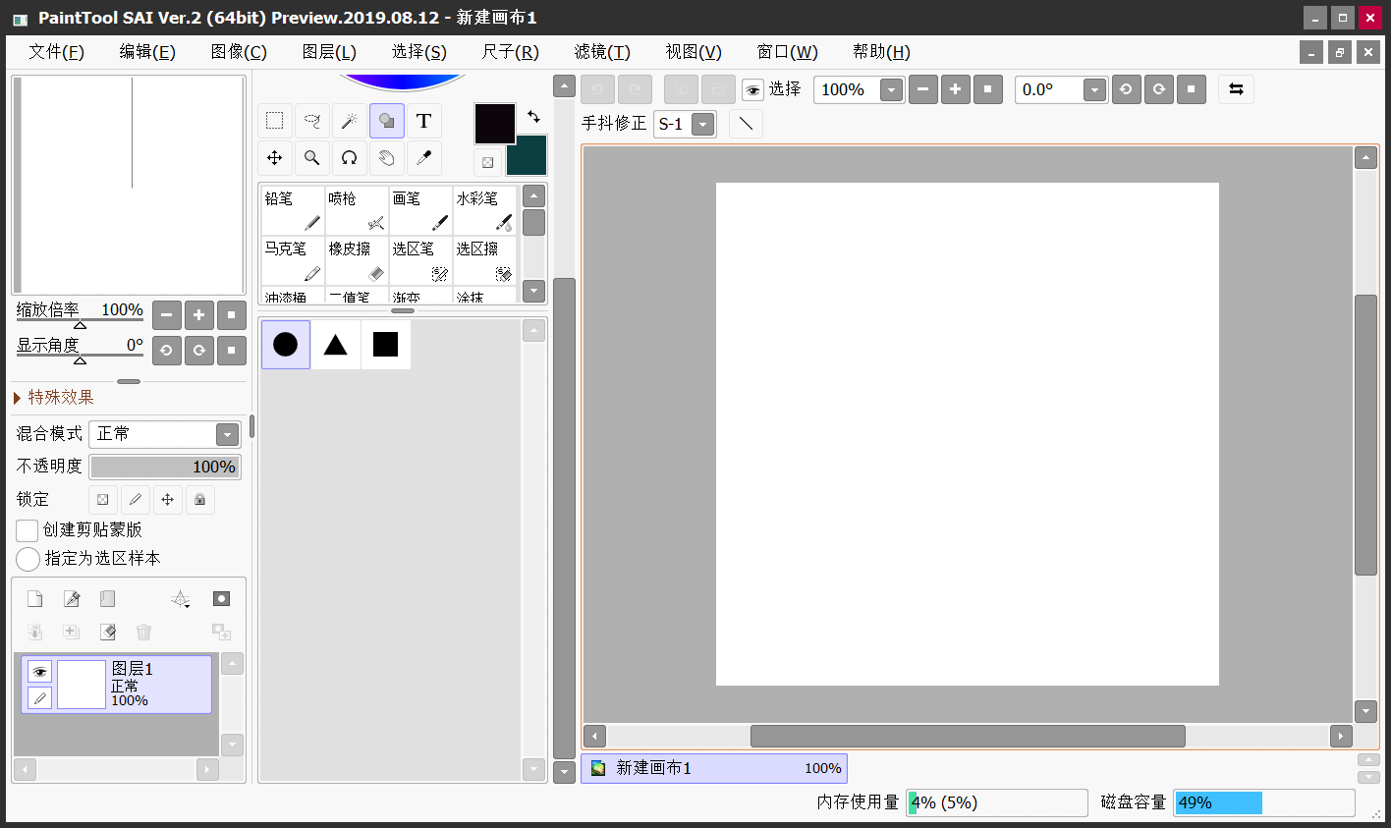Viewport: 1391px width, 828px height.
Task: Swap foreground and background colors
Action: [x=533, y=117]
